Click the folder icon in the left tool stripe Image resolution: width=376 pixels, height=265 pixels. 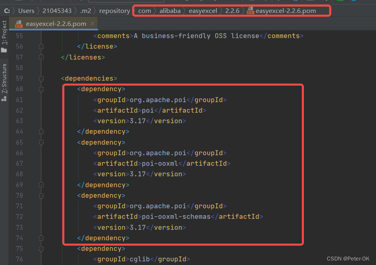[3, 49]
